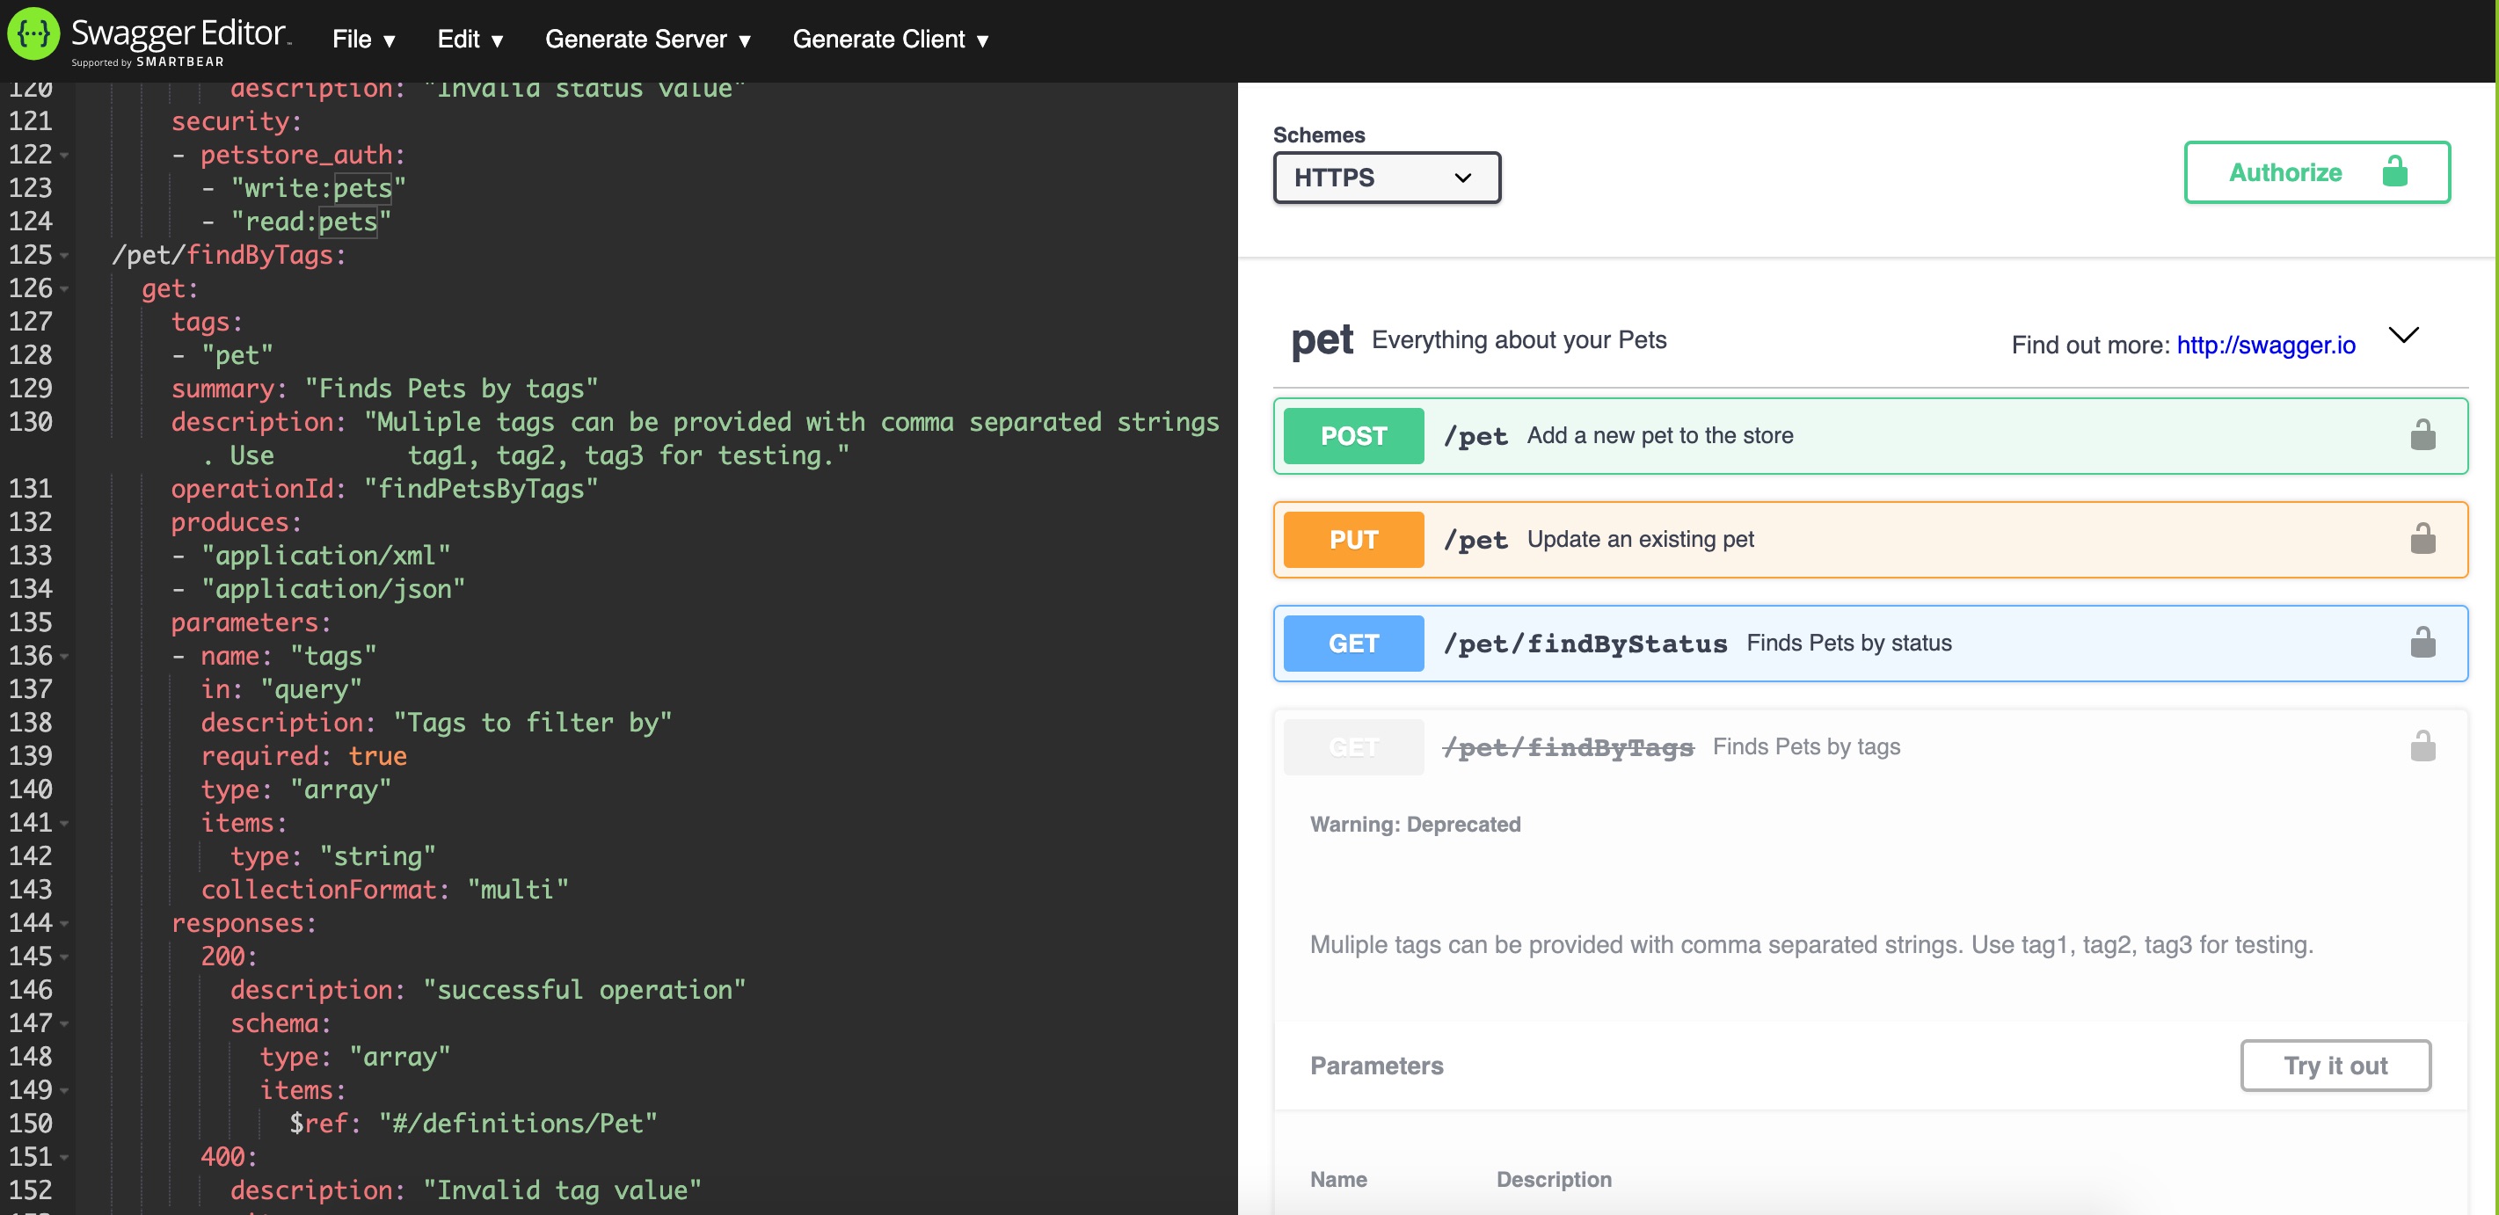This screenshot has height=1215, width=2499.
Task: Fold code at line 147 arrow
Action: click(64, 1024)
